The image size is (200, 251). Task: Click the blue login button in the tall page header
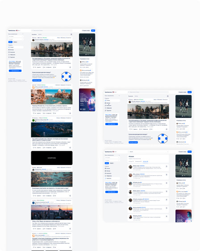click(x=93, y=30)
